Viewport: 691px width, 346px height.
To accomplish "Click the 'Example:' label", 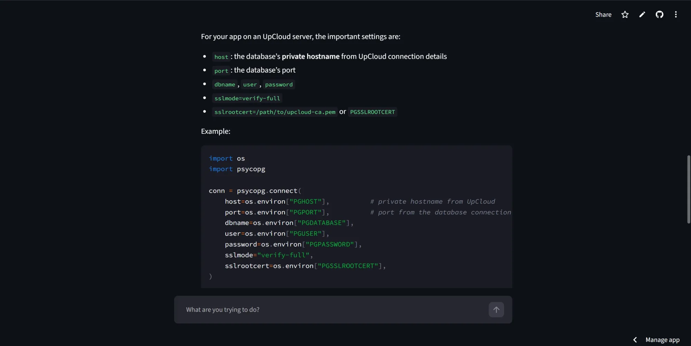I will coord(216,131).
